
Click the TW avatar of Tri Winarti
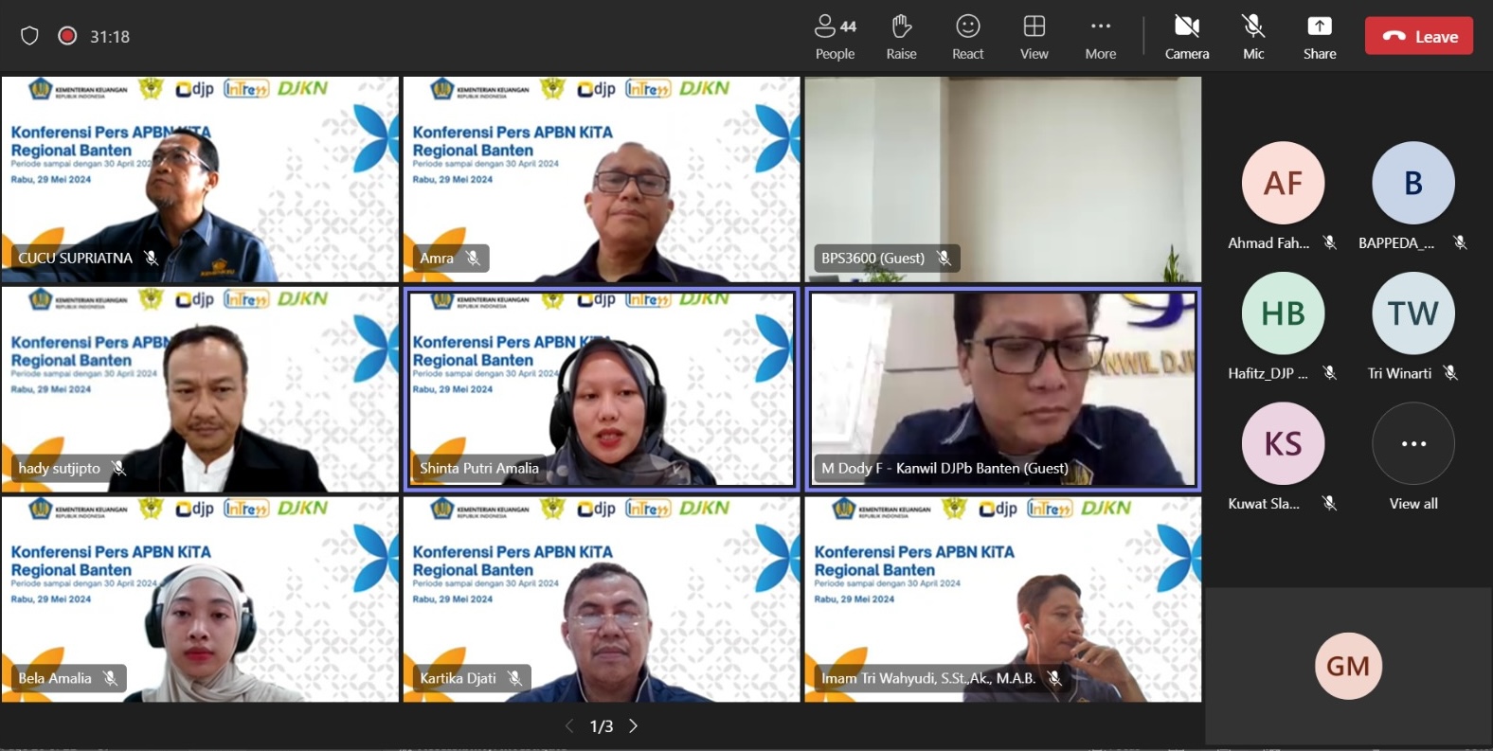click(1412, 313)
